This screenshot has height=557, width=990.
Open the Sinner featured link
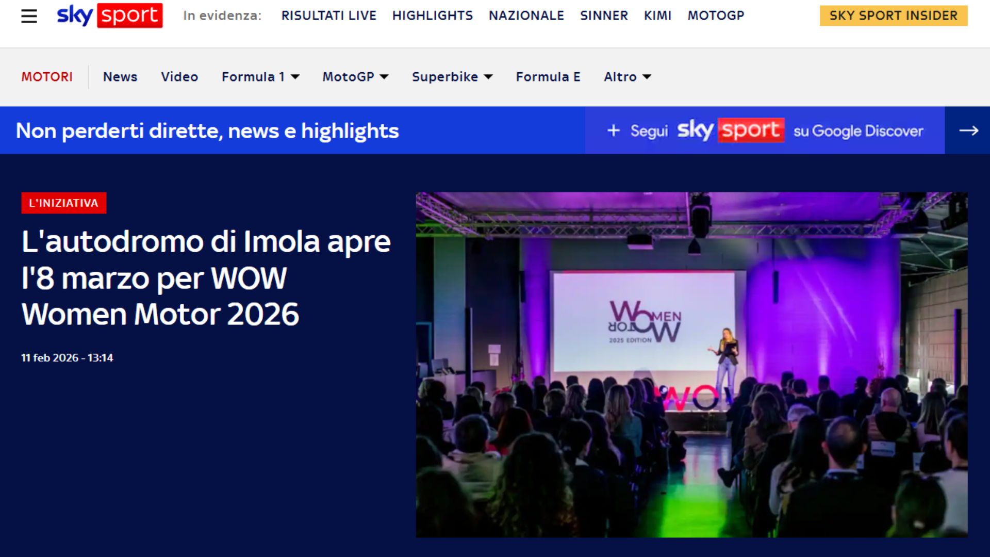(604, 15)
